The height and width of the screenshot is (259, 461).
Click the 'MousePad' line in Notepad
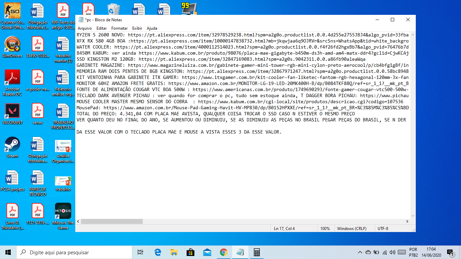[243, 108]
